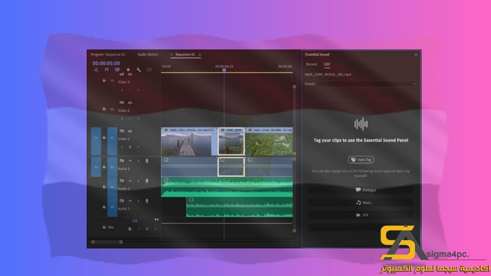Toggle sync lock on Video 3 track

coord(122,74)
